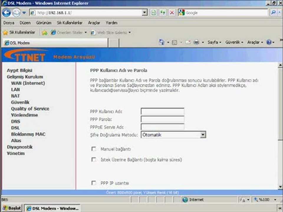Viewport: 283px width, 212px height.
Task: Select DSL in sidebar
Action: click(15, 128)
